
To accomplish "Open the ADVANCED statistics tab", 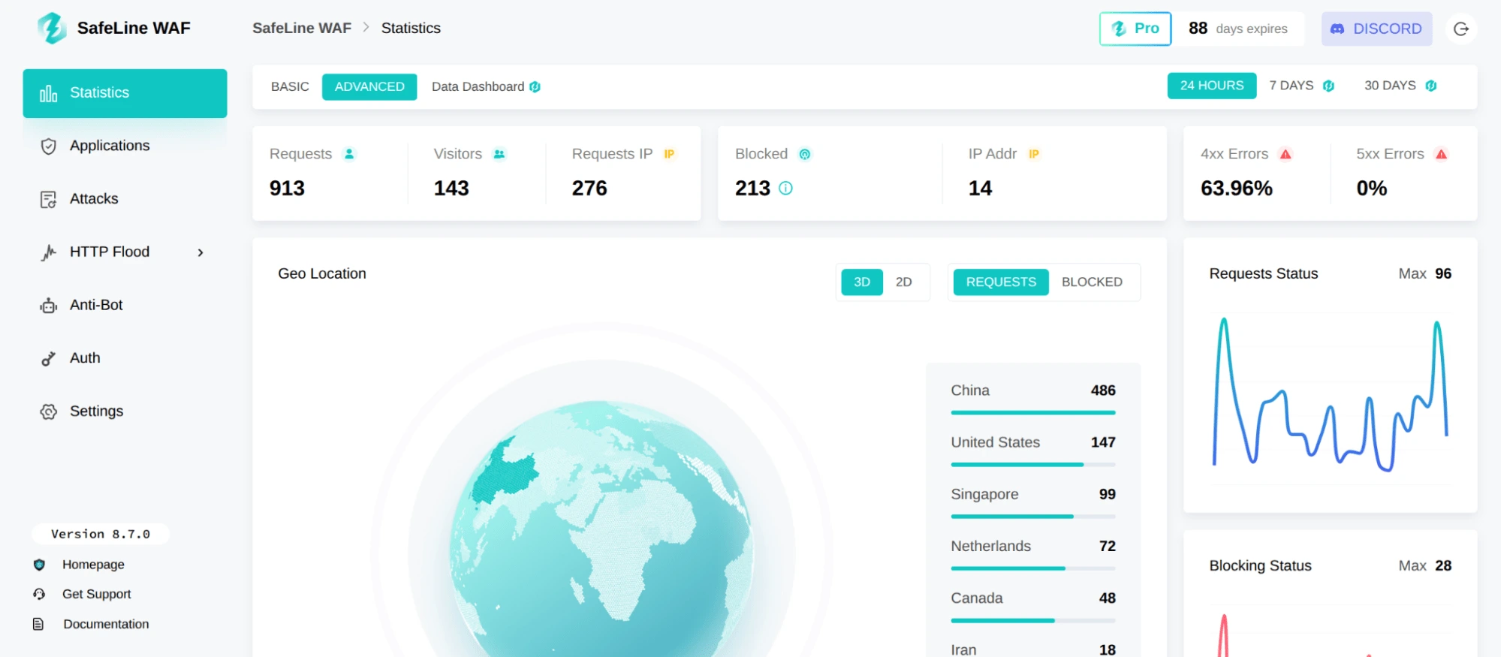I will (x=369, y=87).
